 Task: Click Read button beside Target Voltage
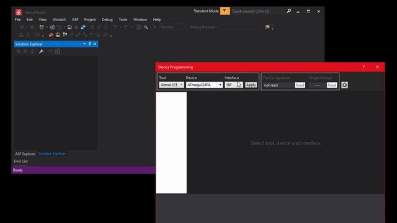[332, 85]
